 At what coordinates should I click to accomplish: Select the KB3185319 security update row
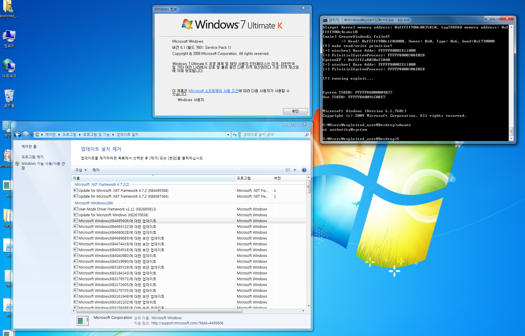[189, 267]
